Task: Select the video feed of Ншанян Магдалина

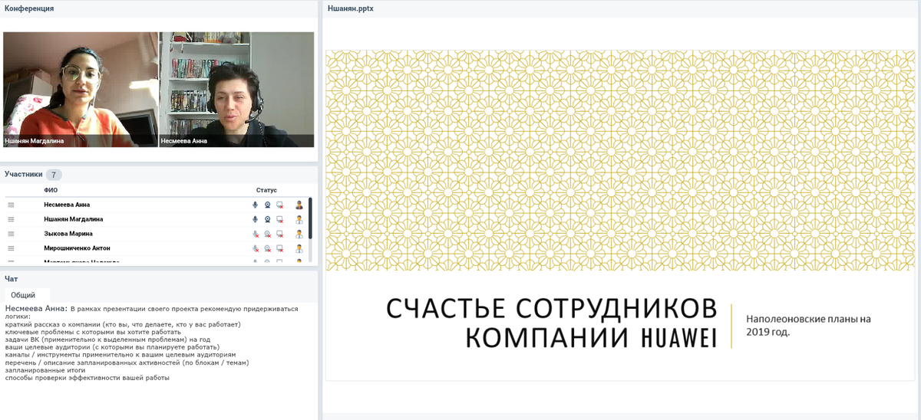Action: tap(81, 89)
